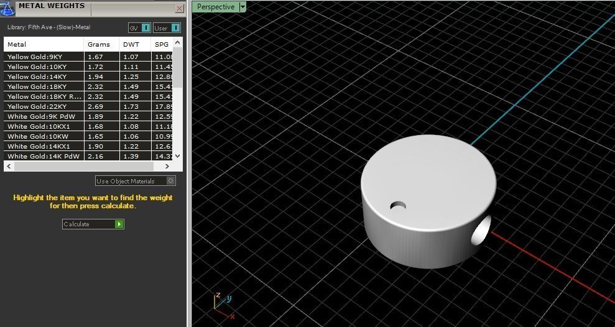Select the White Gold:14KX1 row
The width and height of the screenshot is (615, 327).
point(88,146)
